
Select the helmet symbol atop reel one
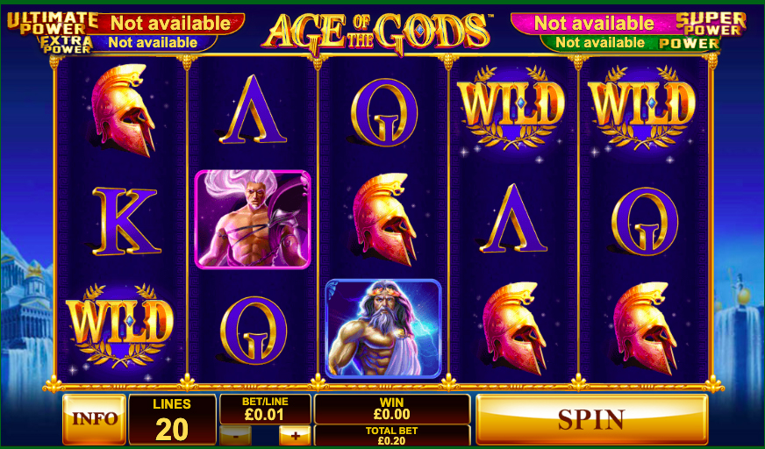point(124,110)
